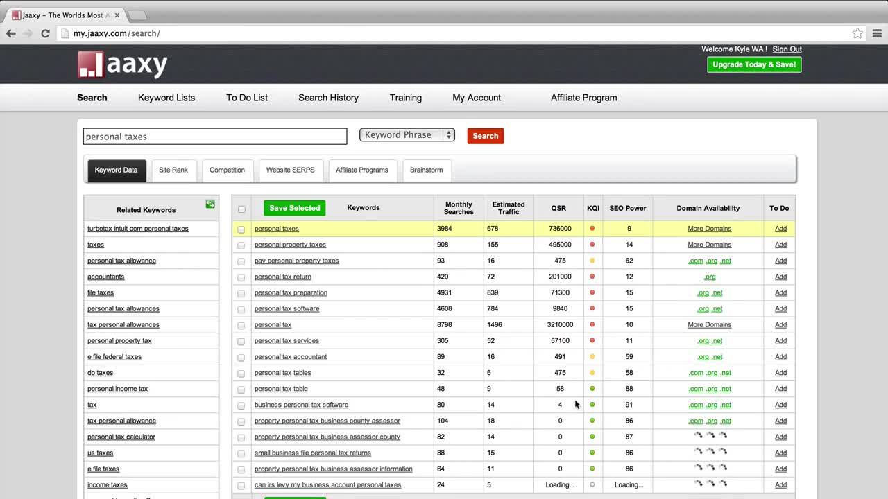The width and height of the screenshot is (888, 499).
Task: Click in the keyword search field
Action: click(215, 137)
